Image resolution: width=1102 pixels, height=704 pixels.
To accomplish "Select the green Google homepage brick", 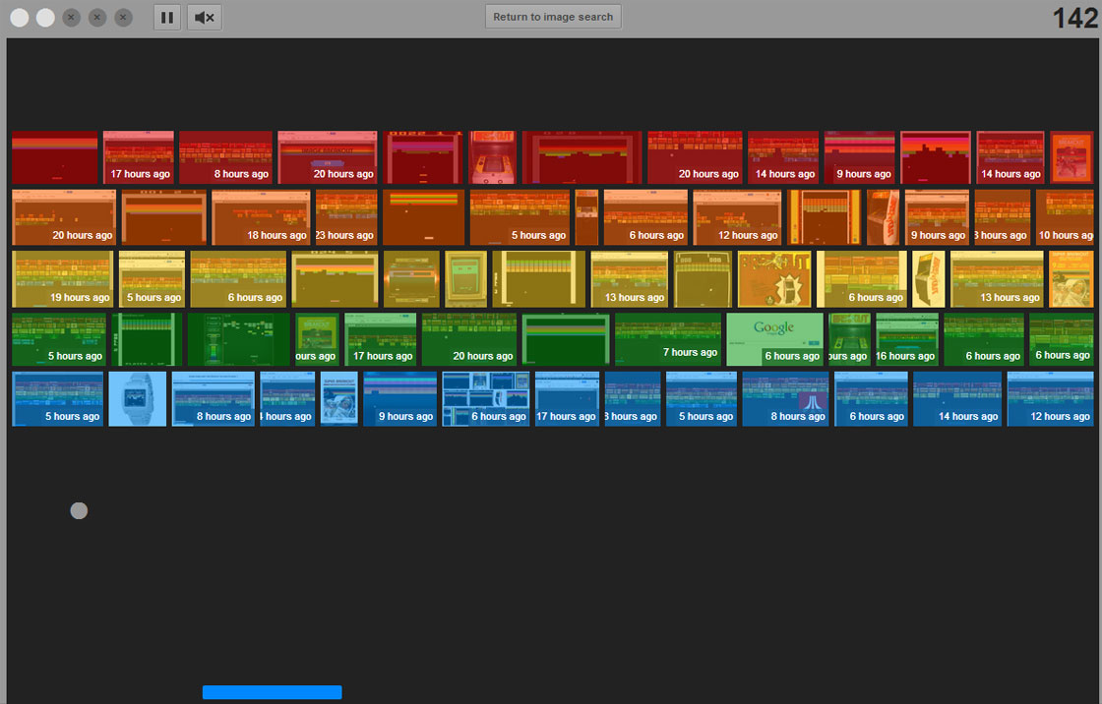I will [773, 338].
